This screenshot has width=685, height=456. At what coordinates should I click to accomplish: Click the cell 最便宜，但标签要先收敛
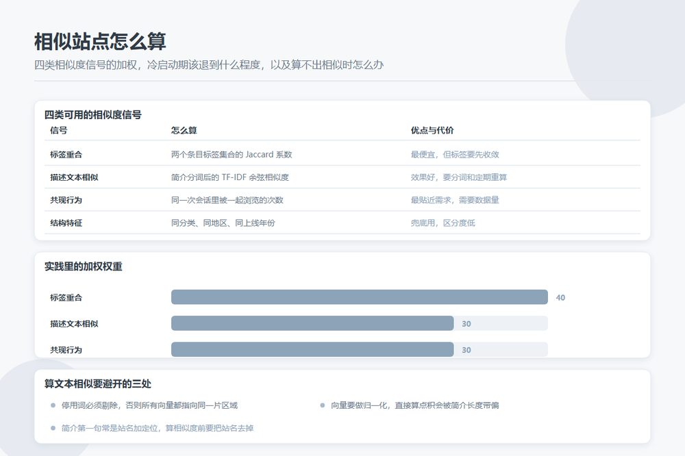coord(455,154)
